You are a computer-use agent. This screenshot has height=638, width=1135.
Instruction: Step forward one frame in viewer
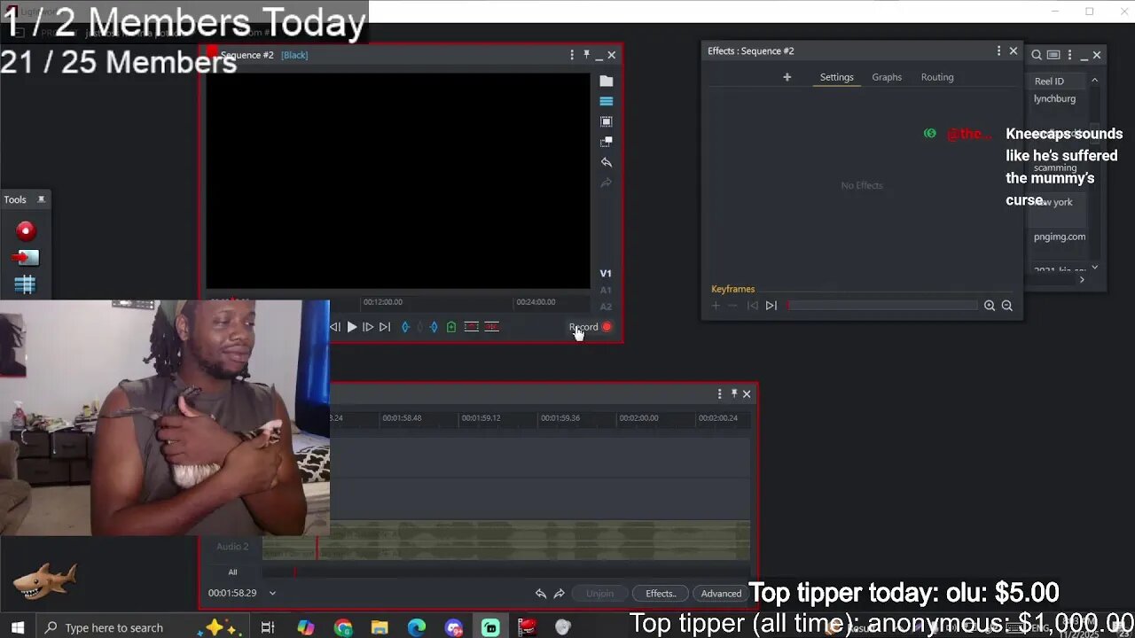tap(368, 327)
